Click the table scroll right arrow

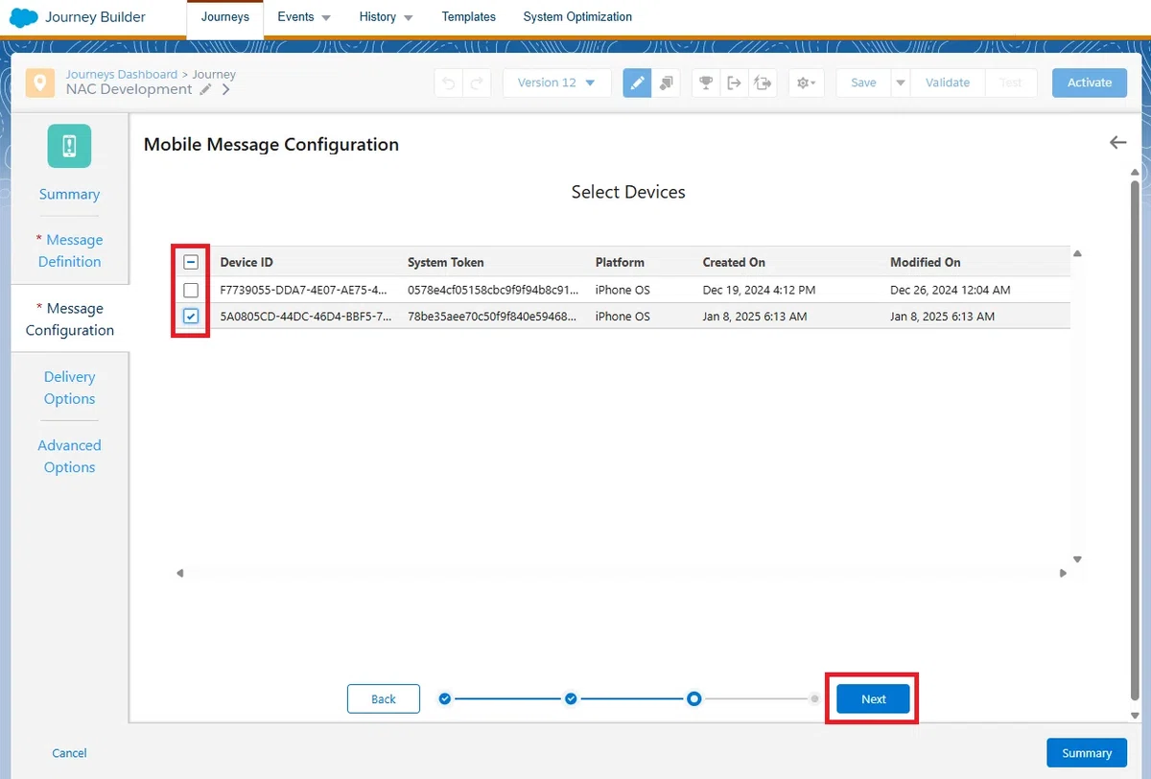pyautogui.click(x=1063, y=573)
